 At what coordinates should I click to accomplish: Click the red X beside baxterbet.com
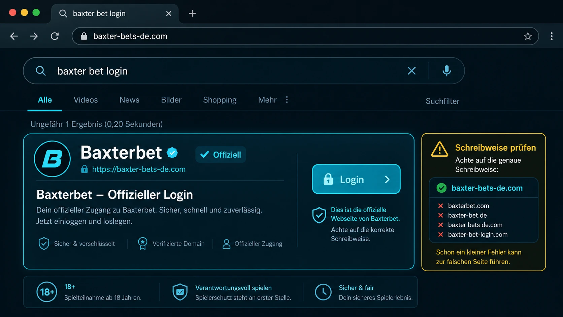click(x=440, y=206)
